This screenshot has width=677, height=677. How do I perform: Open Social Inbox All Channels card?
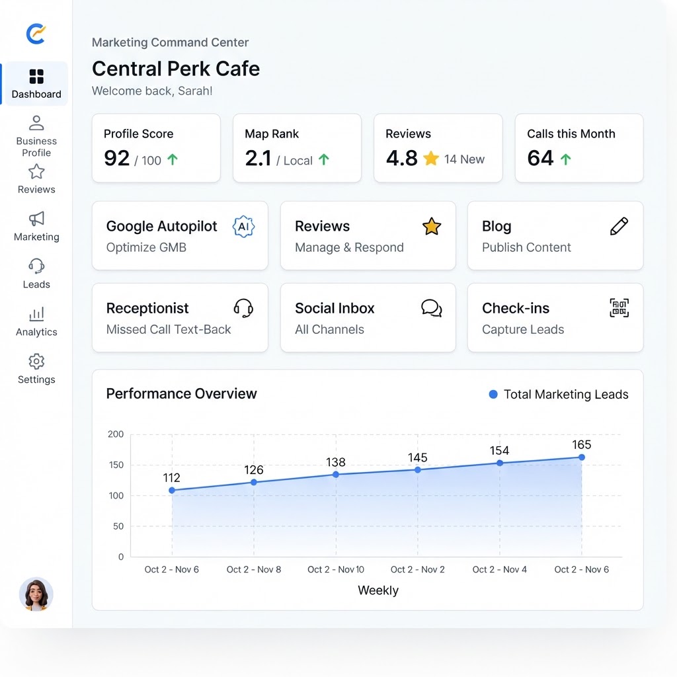[368, 318]
